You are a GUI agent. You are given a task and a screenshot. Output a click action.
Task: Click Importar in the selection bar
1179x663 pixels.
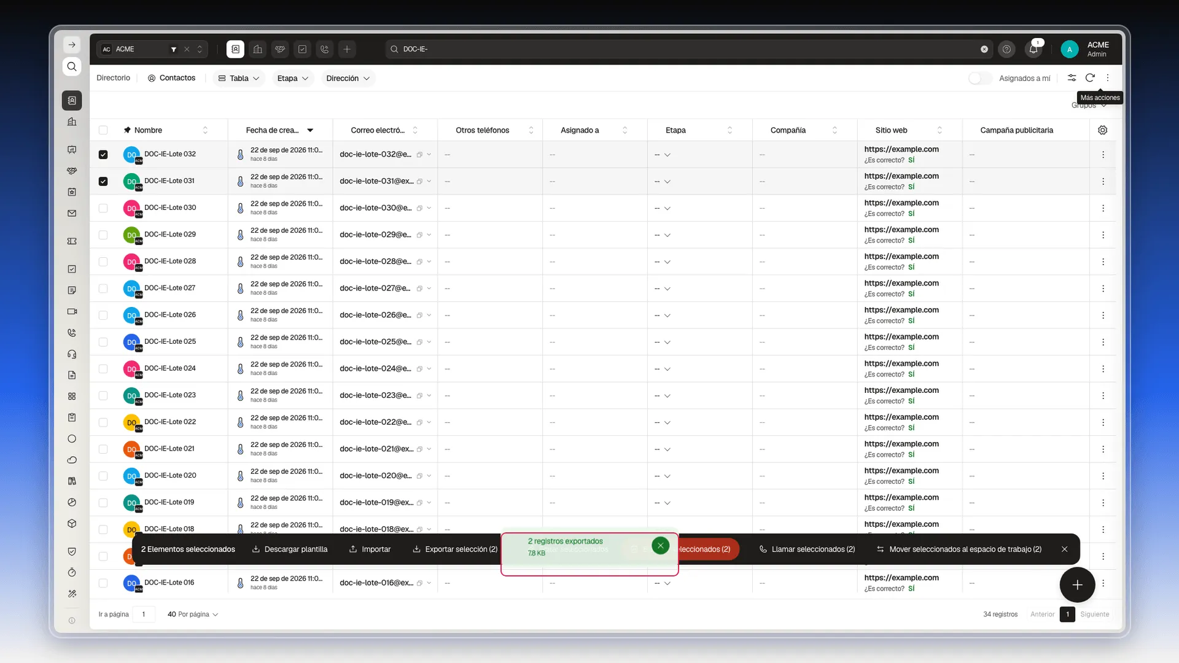point(370,549)
